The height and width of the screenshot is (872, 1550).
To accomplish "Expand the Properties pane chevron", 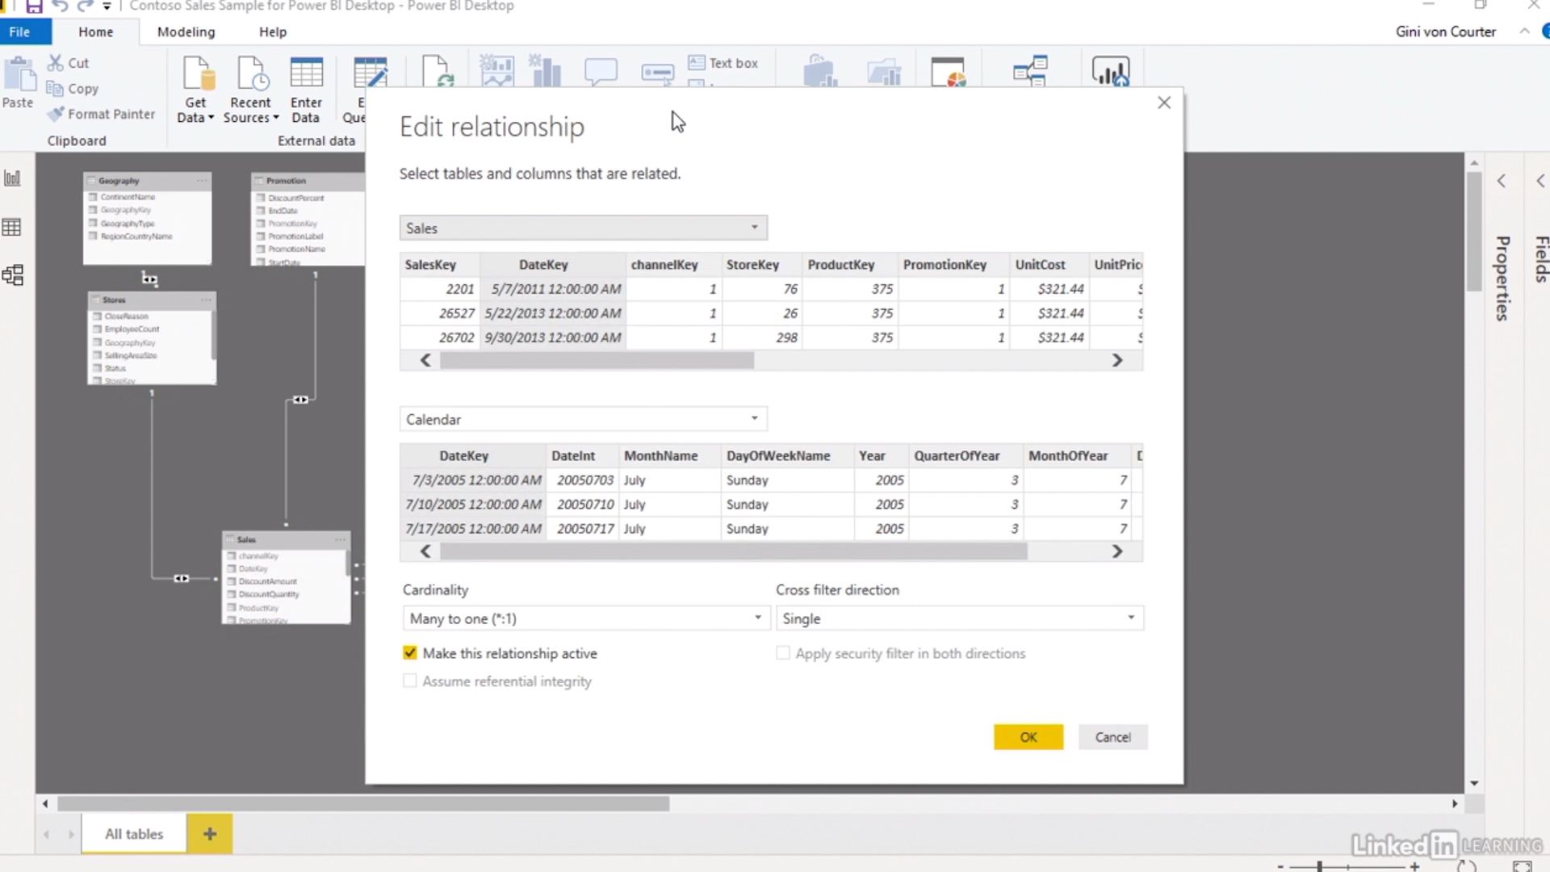I will [x=1502, y=181].
